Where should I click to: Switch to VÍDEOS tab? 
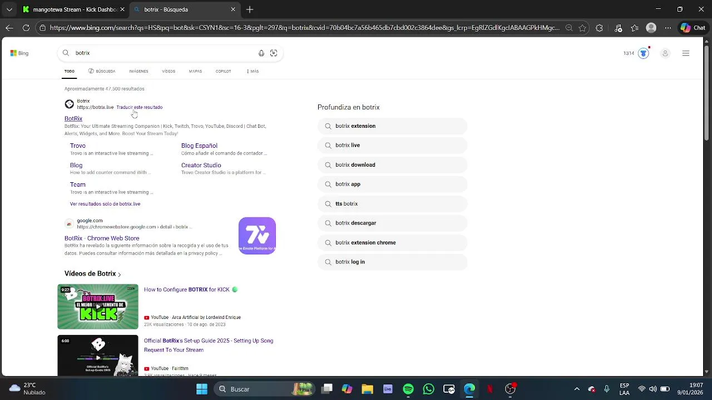(169, 71)
